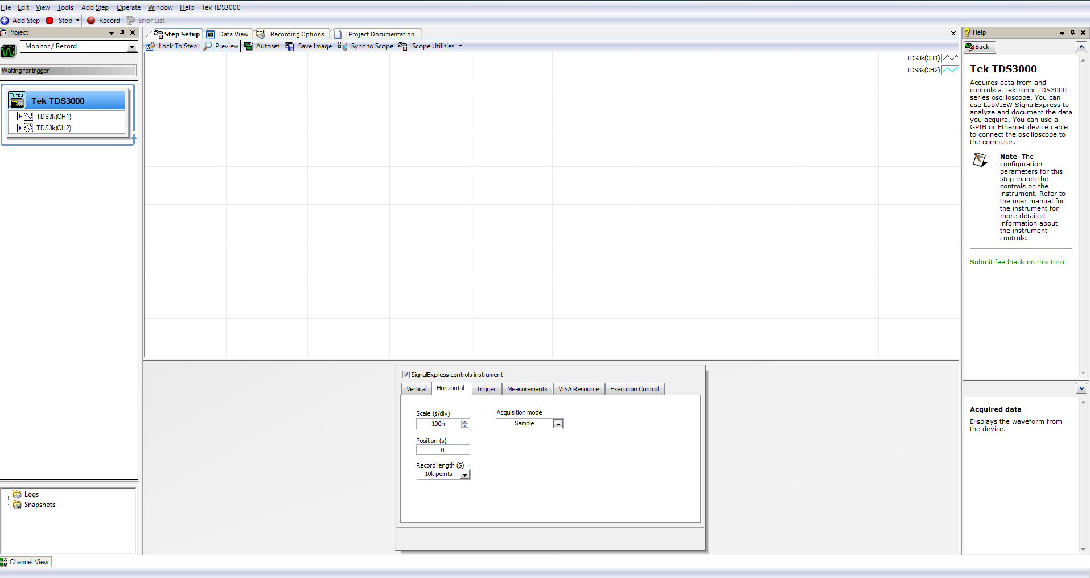Close the Help panel
Image resolution: width=1090 pixels, height=578 pixels.
coord(1083,32)
